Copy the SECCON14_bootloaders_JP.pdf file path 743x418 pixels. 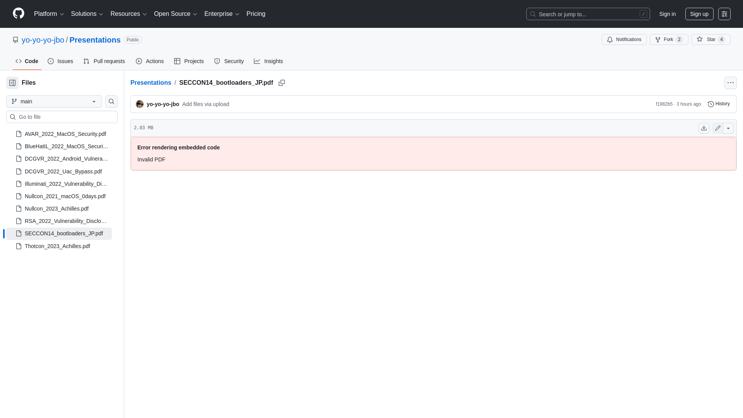click(282, 82)
